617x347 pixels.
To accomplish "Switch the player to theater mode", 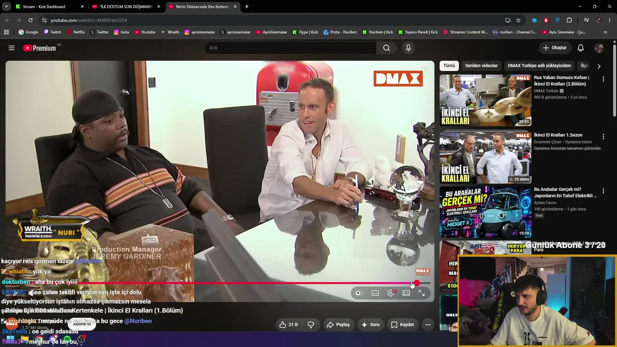I will pyautogui.click(x=406, y=293).
